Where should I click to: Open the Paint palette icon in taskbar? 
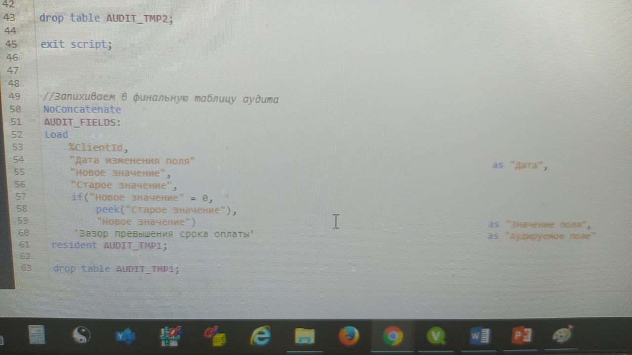coord(562,336)
